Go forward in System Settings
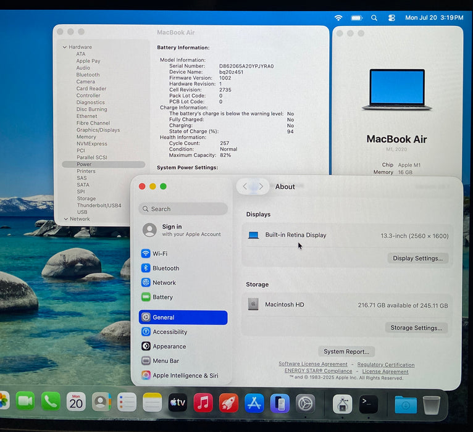Viewport: 473px width, 432px height. coord(261,186)
